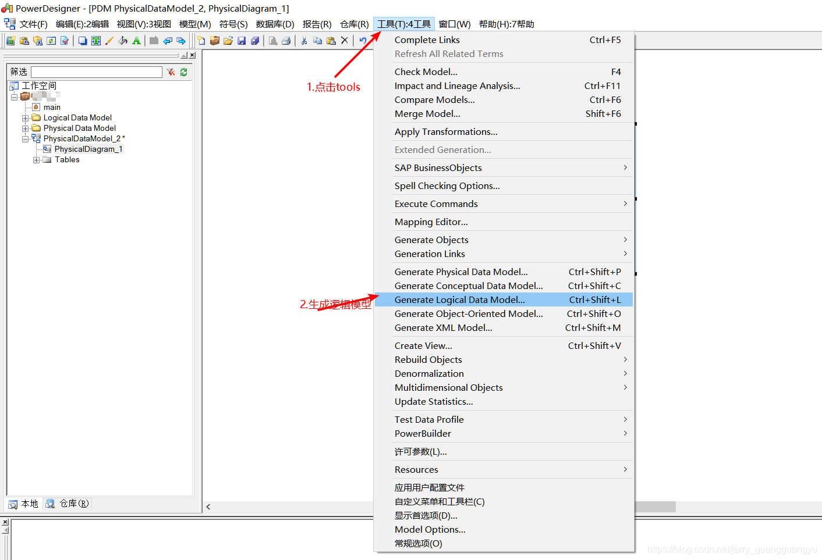This screenshot has height=560, width=822.
Task: Open the 文件(F) menu
Action: point(33,24)
